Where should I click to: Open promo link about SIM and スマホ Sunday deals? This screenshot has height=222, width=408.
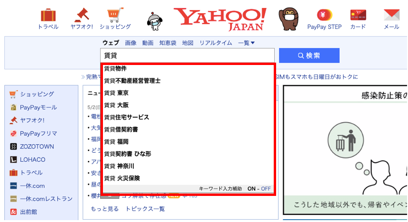pyautogui.click(x=317, y=77)
